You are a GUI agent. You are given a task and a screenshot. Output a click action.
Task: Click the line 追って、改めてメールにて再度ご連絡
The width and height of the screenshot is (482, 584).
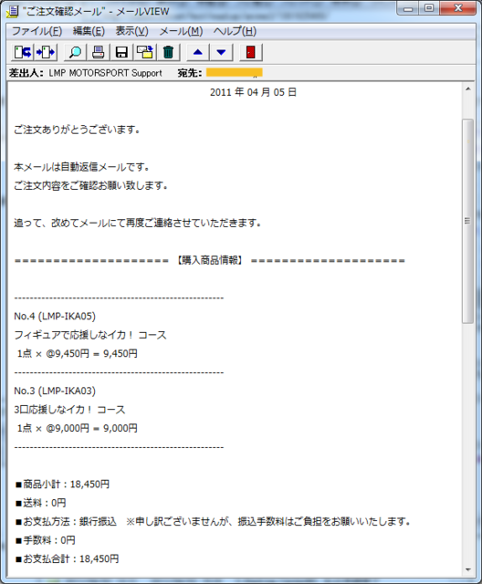(138, 223)
